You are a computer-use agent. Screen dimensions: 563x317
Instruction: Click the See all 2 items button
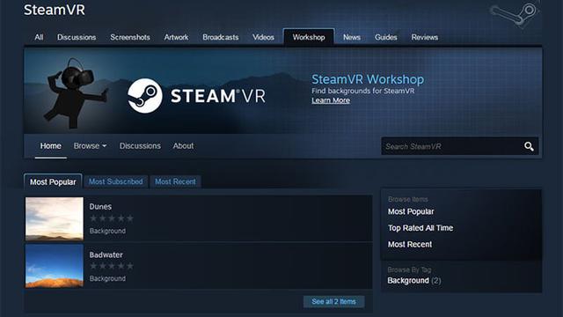(x=334, y=301)
